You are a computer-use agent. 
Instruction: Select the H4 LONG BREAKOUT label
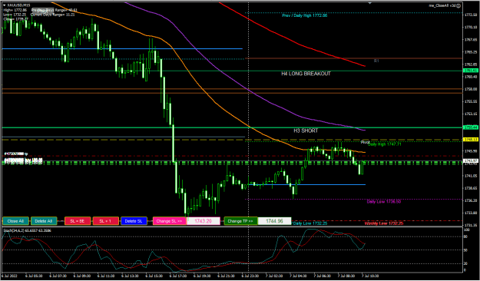point(306,74)
